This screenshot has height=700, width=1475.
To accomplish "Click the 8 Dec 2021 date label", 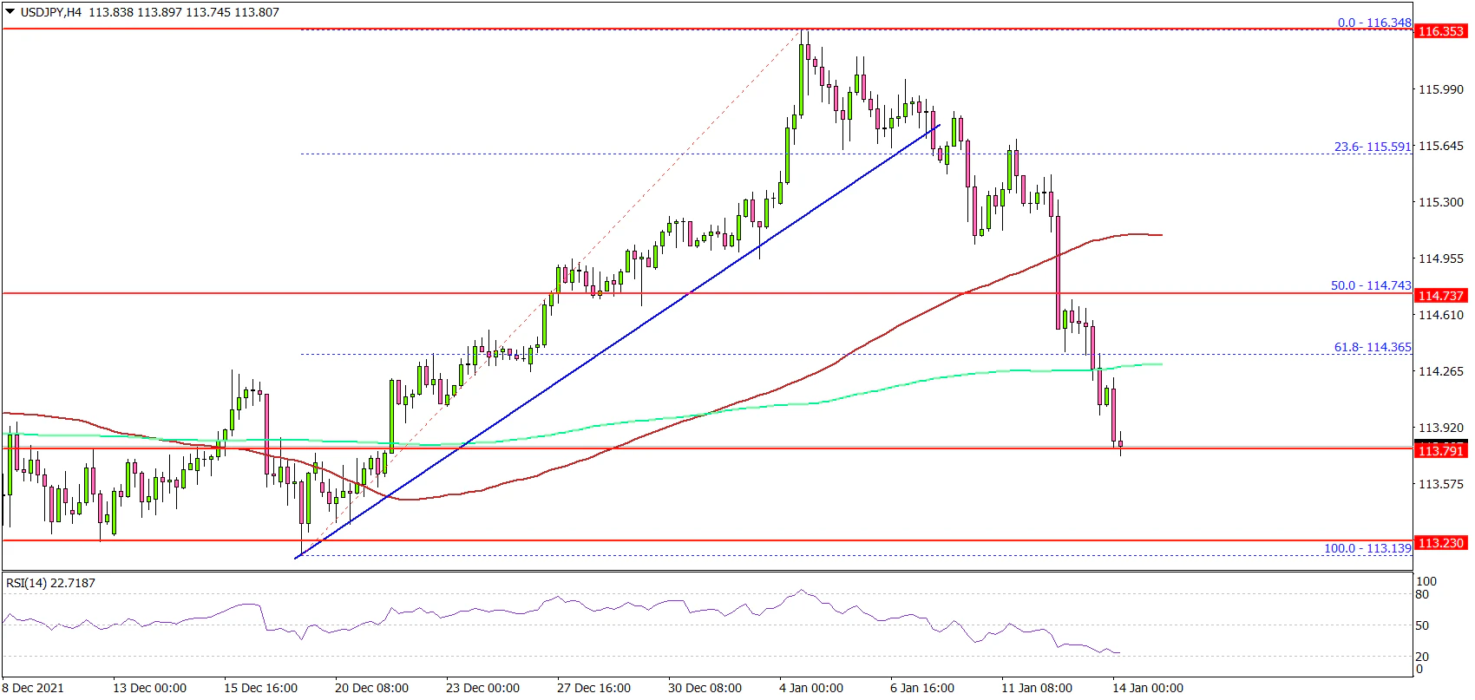I will point(33,688).
